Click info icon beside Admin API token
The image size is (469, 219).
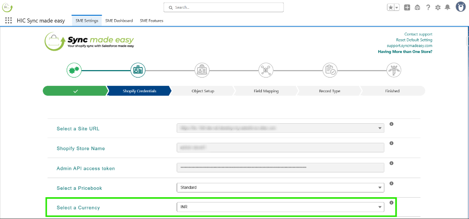pyautogui.click(x=391, y=163)
